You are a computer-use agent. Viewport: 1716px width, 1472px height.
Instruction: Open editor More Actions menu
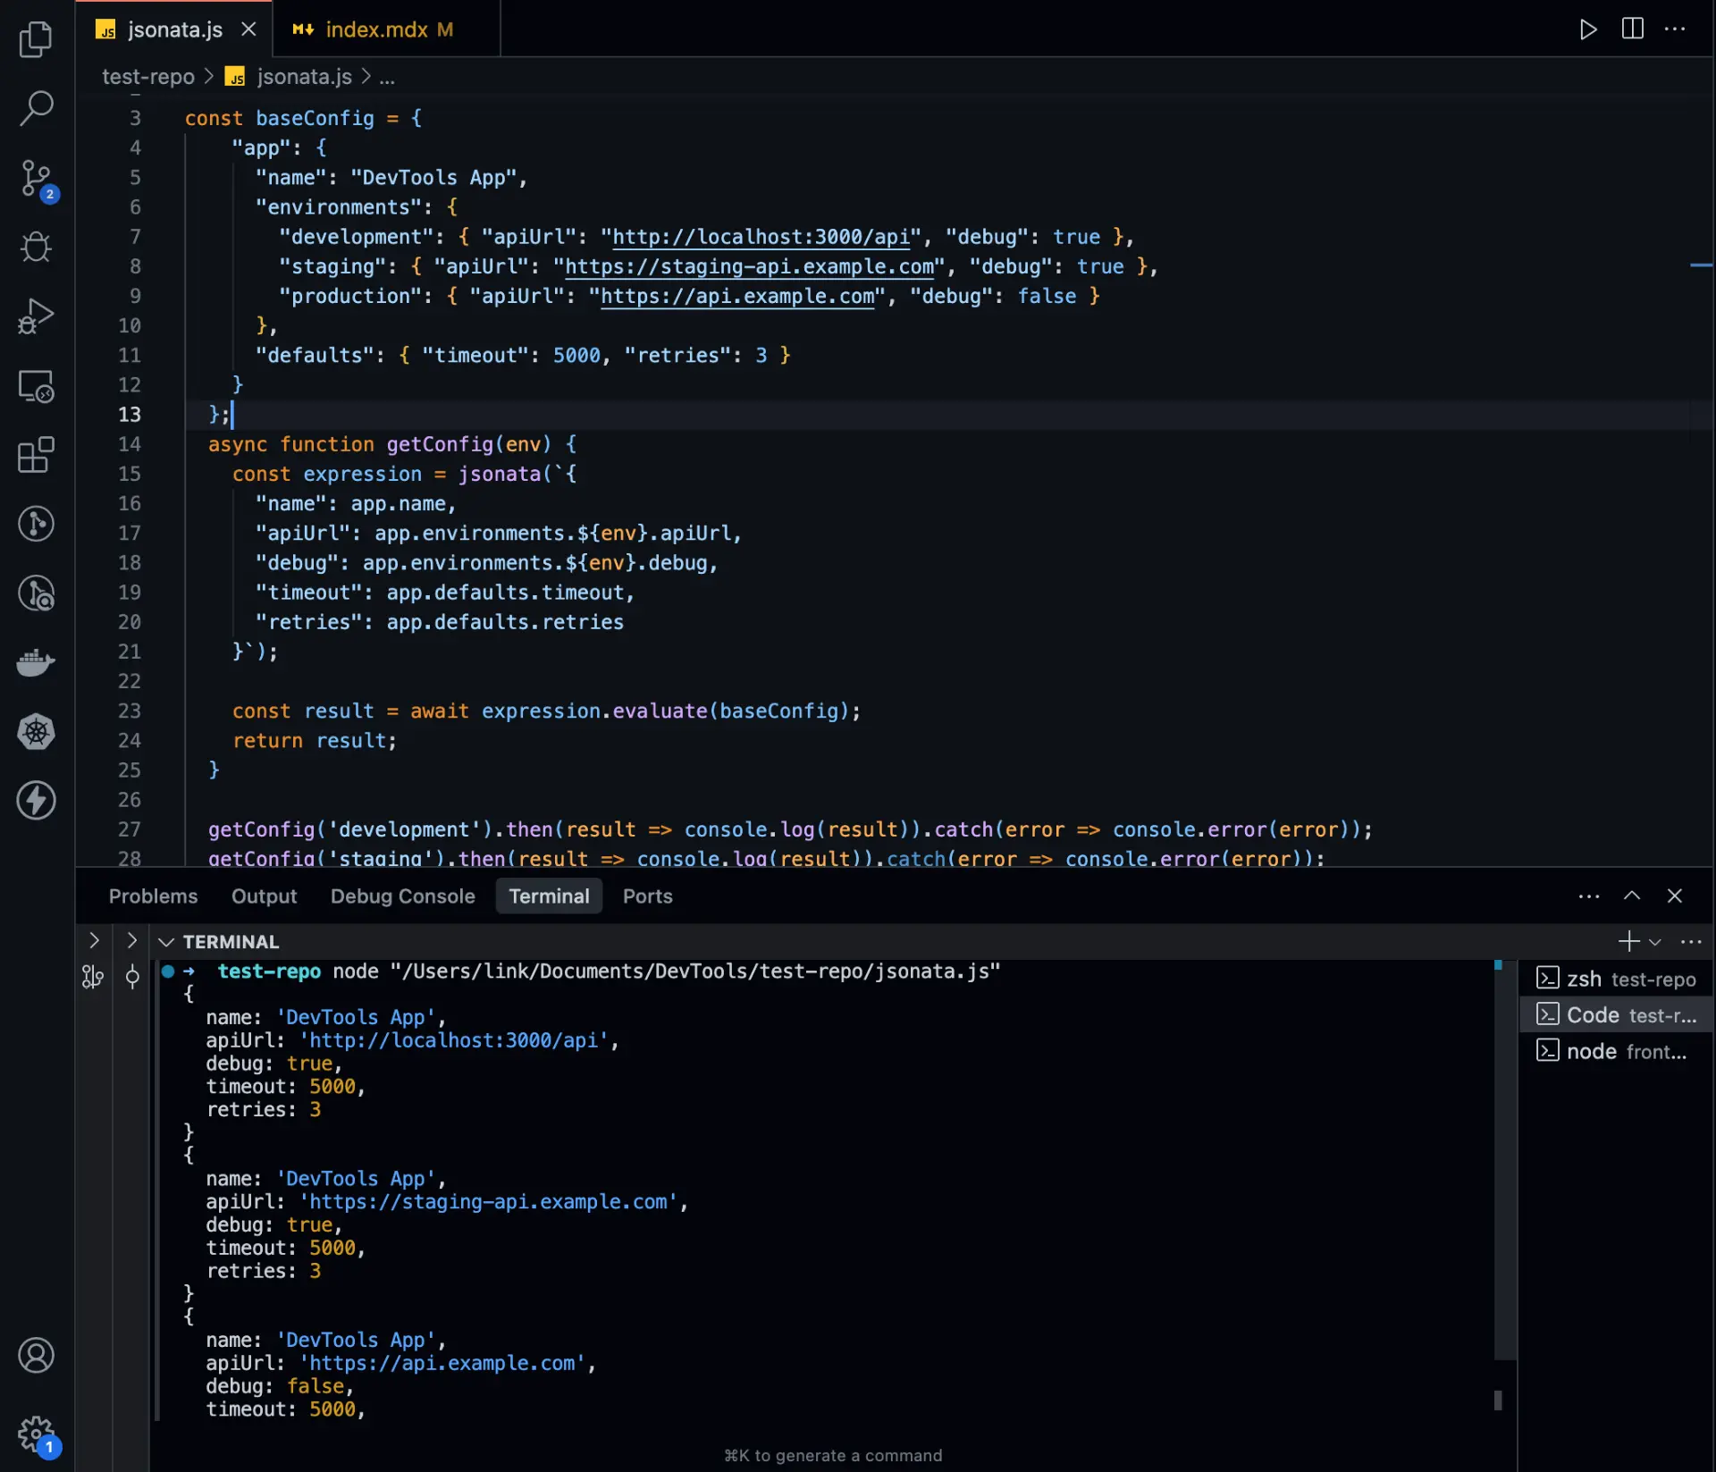(x=1675, y=29)
